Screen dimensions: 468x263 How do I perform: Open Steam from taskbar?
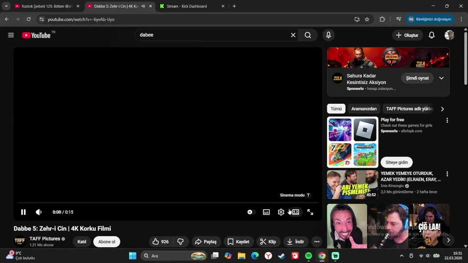281,256
